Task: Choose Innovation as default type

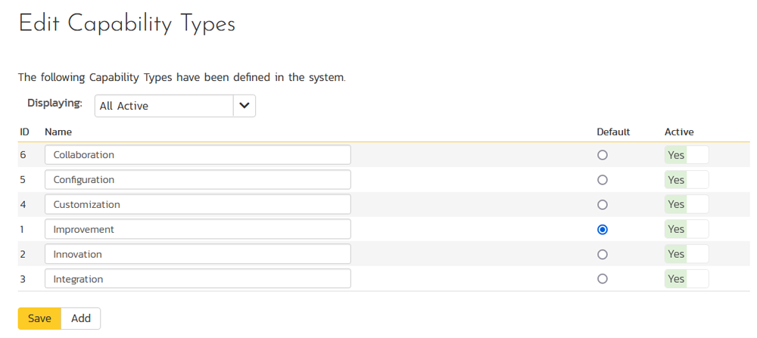Action: [602, 255]
